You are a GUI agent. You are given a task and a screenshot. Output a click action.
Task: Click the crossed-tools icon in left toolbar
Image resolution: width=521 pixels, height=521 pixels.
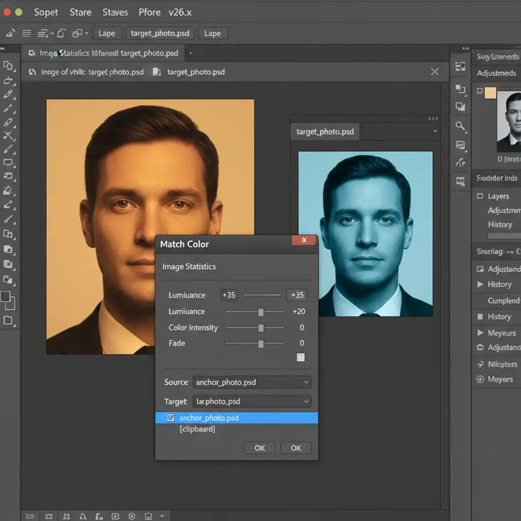[x=8, y=135]
